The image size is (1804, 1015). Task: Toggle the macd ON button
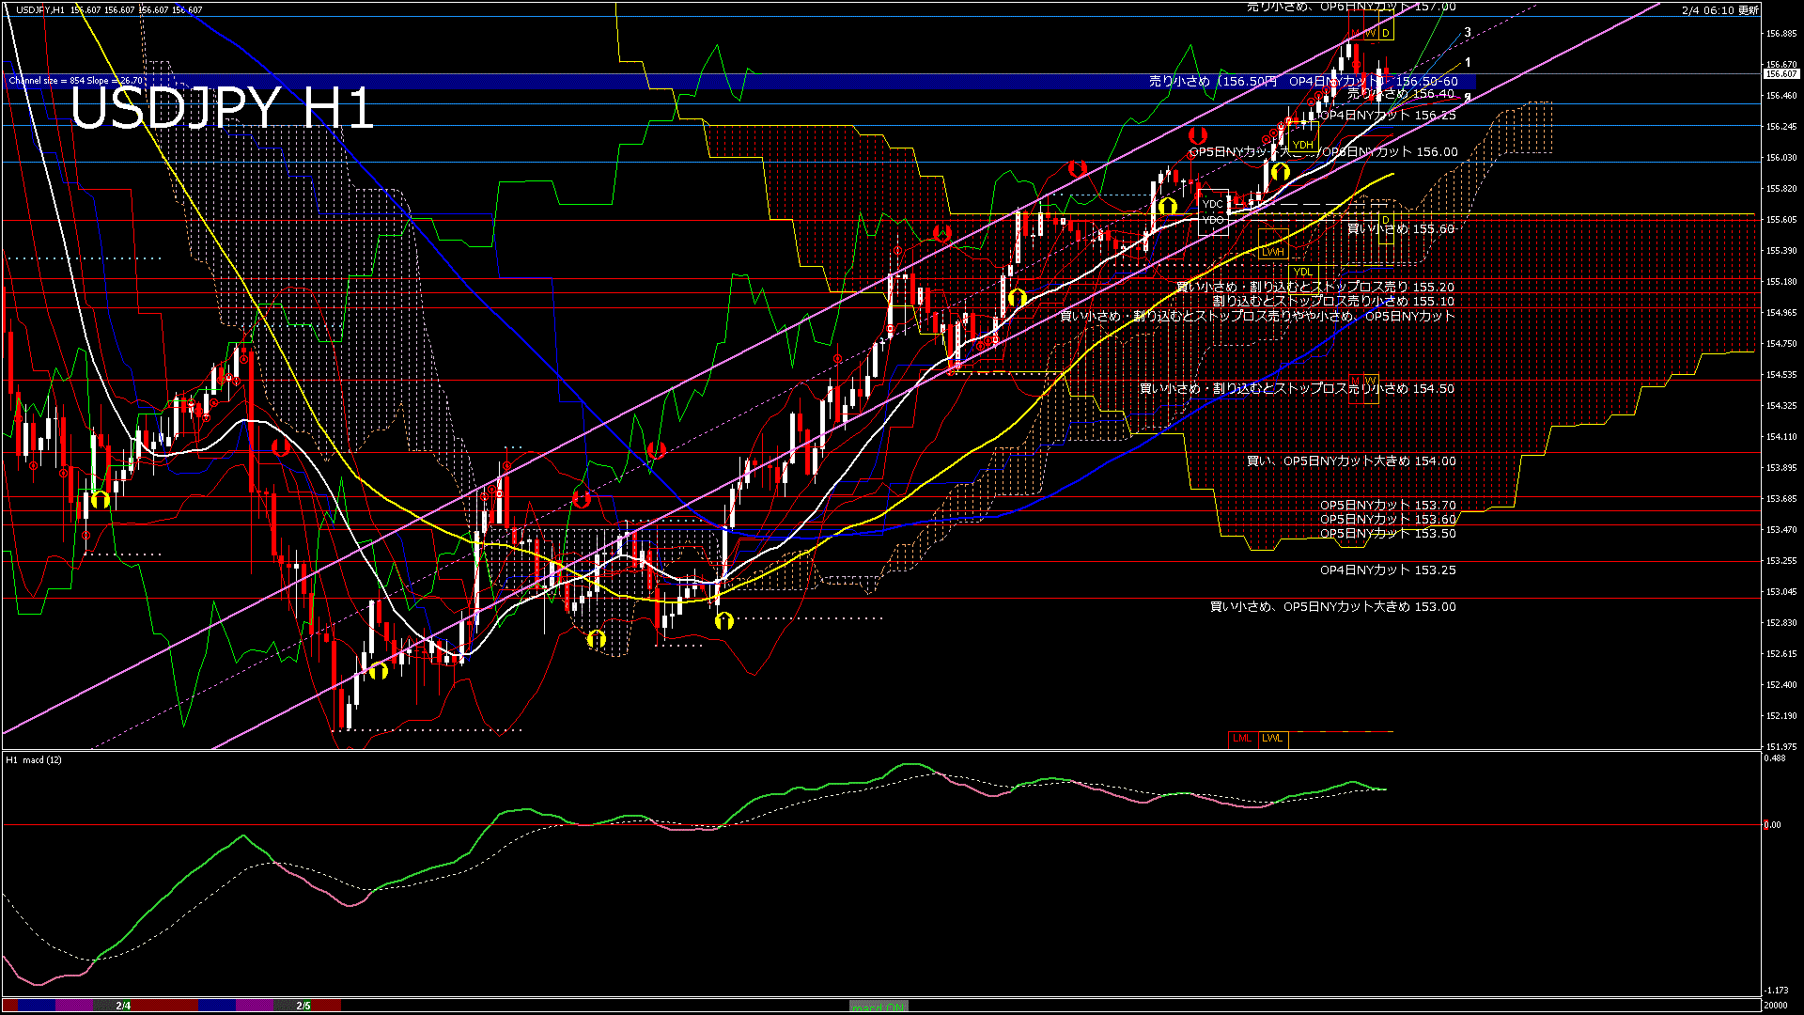[x=879, y=1006]
